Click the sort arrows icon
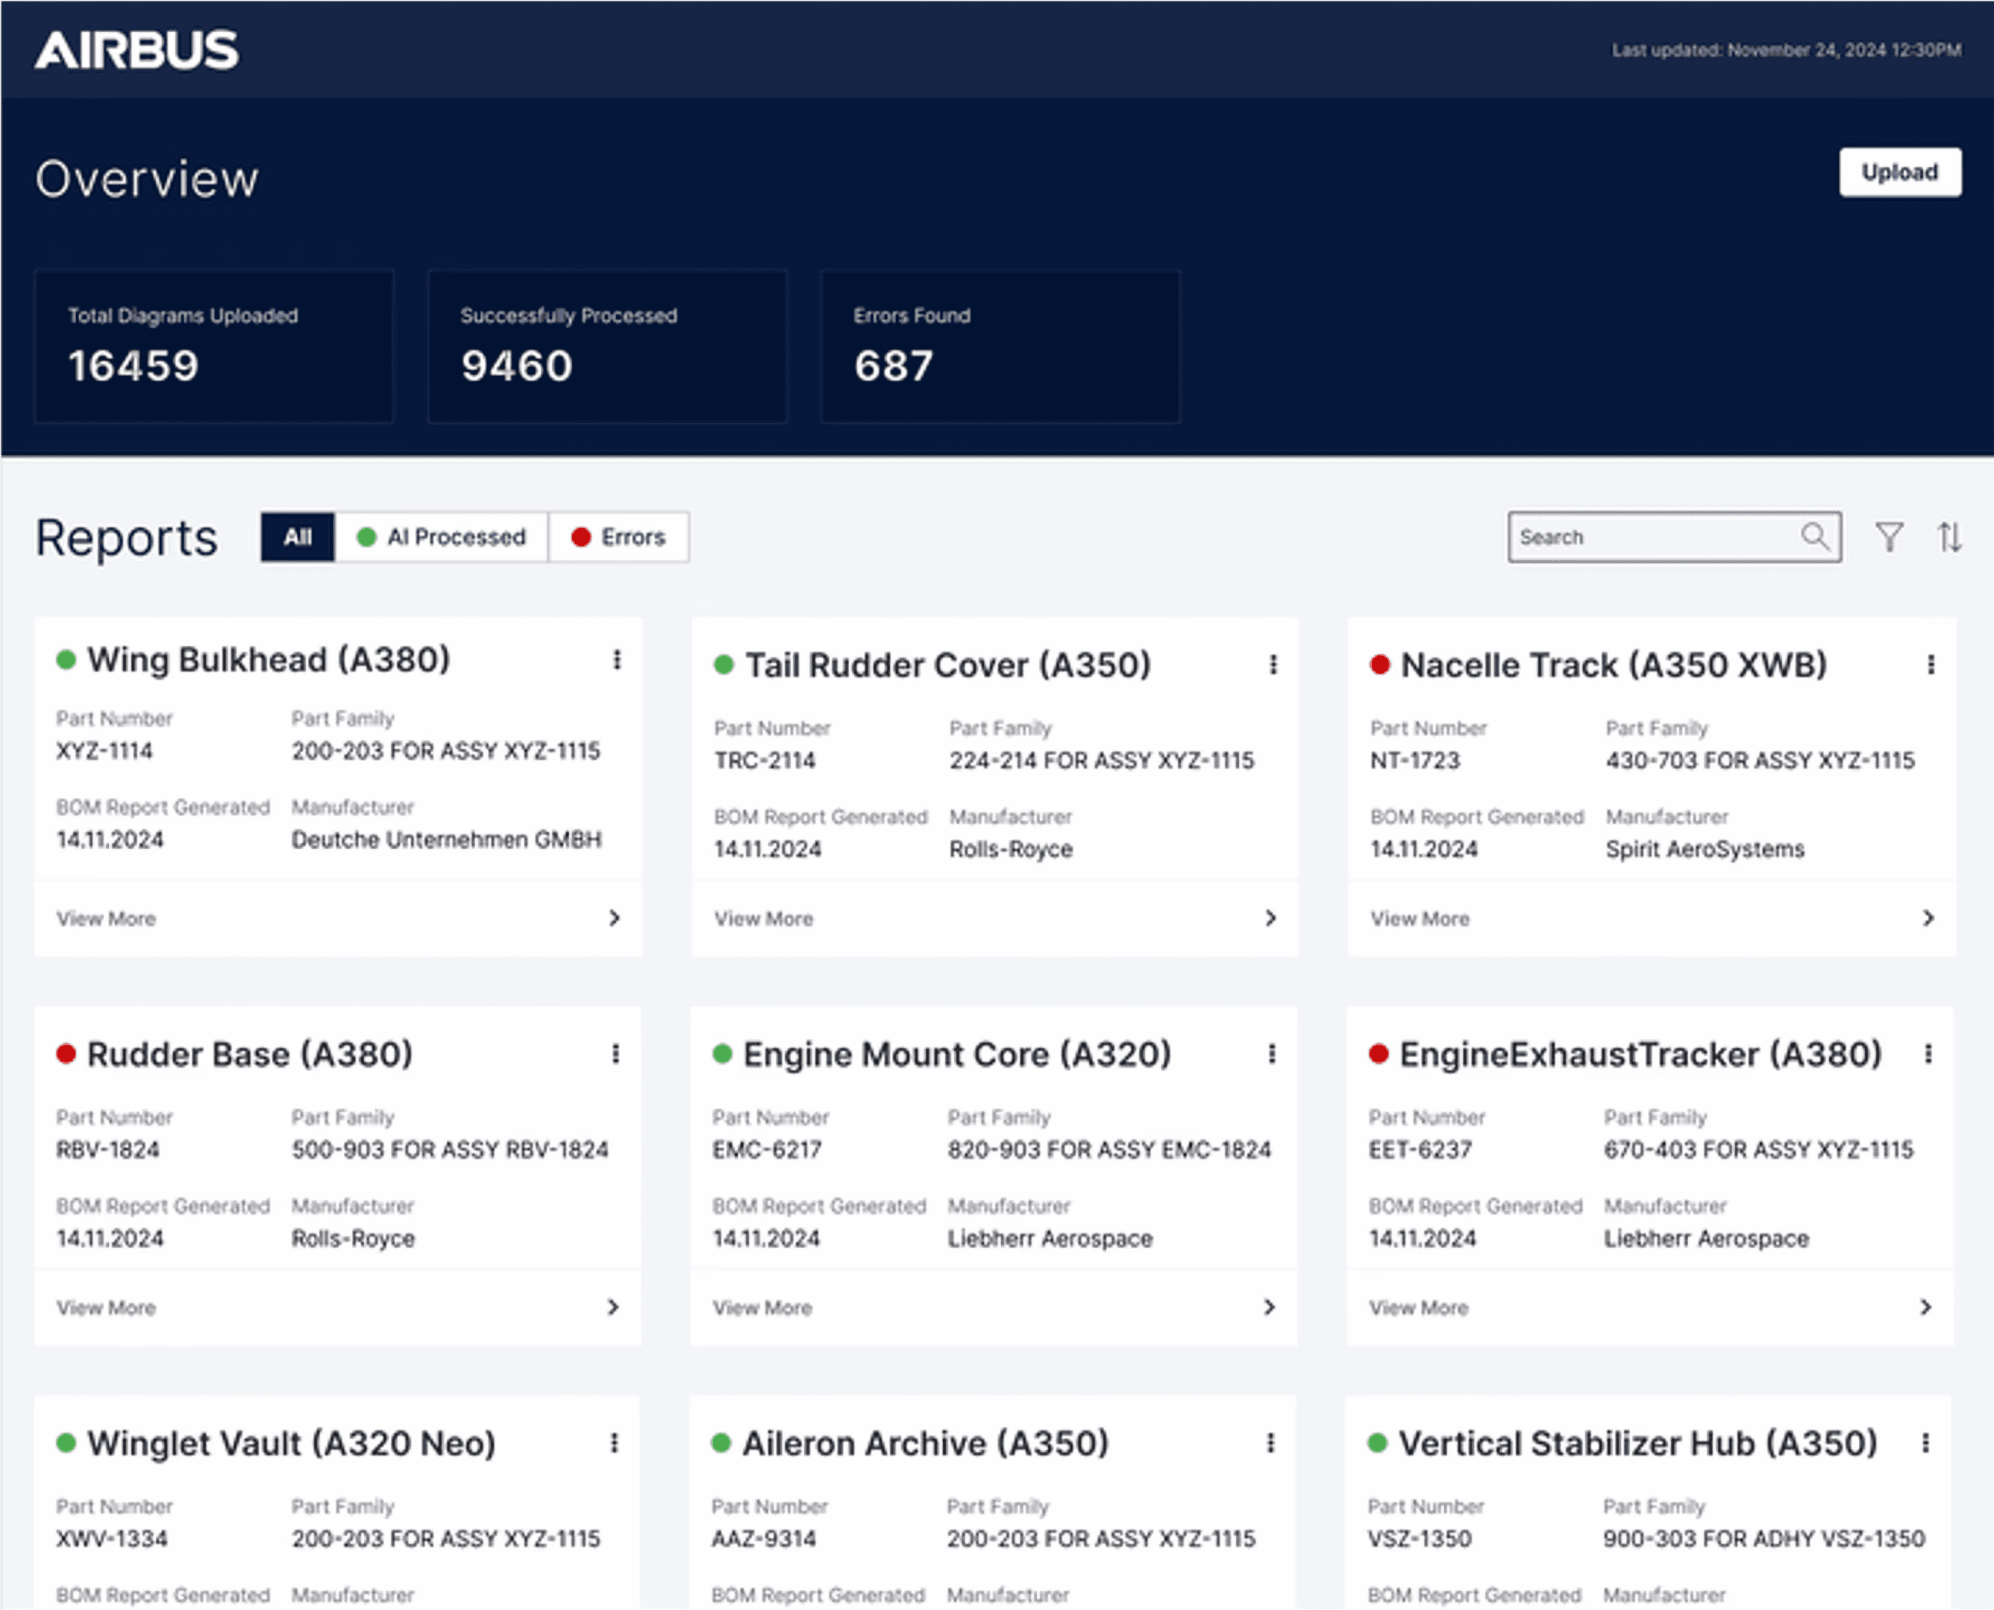 pyautogui.click(x=1948, y=537)
